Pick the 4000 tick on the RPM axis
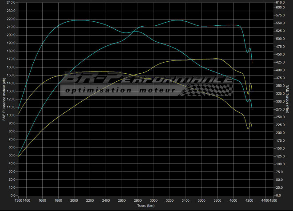Image resolution: width=293 pixels, height=211 pixels. 234,201
